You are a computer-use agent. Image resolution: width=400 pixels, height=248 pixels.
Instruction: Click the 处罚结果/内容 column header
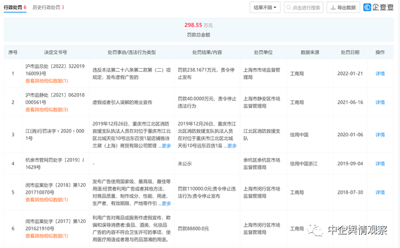[207, 52]
